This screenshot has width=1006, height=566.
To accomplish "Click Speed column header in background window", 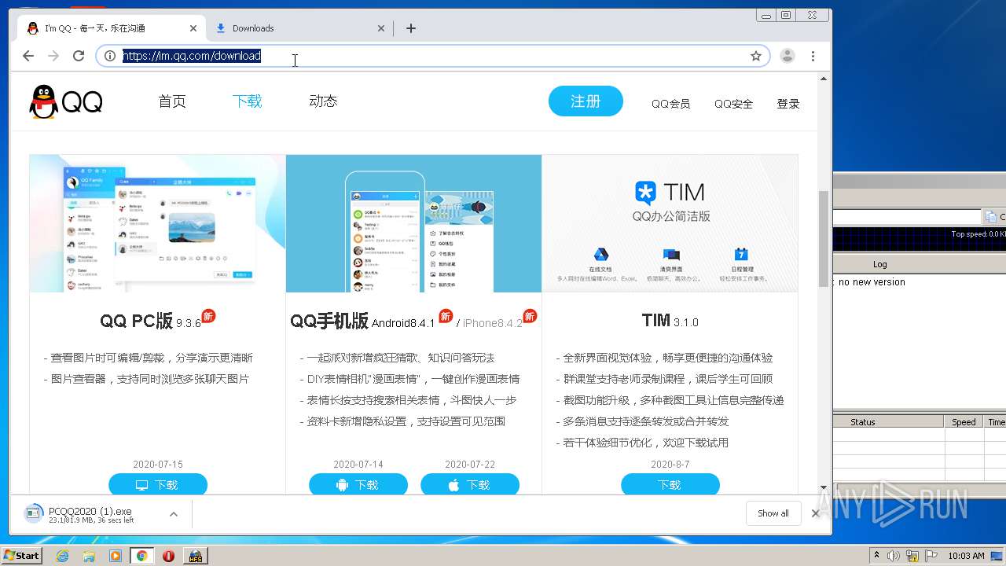I will (x=964, y=422).
